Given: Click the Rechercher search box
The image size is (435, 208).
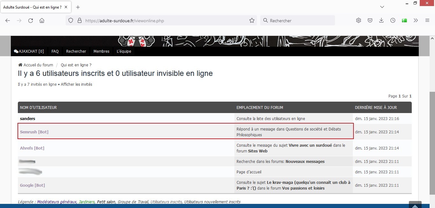Looking at the screenshot, I should [297, 20].
